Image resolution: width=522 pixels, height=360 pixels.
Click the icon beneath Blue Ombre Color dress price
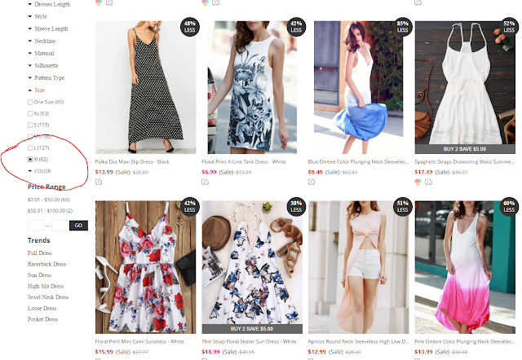click(x=312, y=182)
